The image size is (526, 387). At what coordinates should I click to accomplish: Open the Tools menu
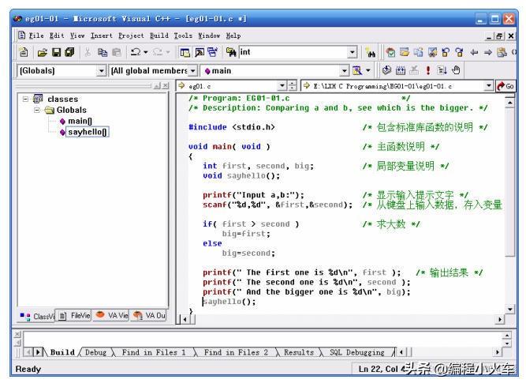coord(183,36)
